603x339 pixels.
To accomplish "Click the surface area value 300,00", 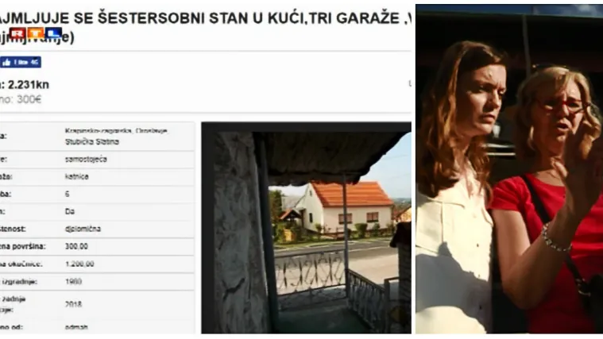I will pyautogui.click(x=76, y=246).
